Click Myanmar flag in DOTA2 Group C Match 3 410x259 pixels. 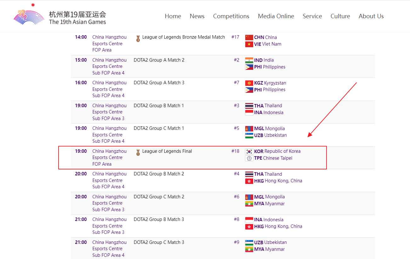click(x=249, y=249)
